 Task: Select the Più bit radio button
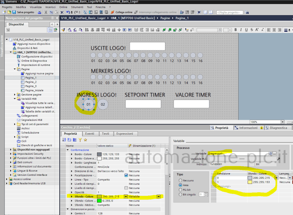click(x=180, y=190)
